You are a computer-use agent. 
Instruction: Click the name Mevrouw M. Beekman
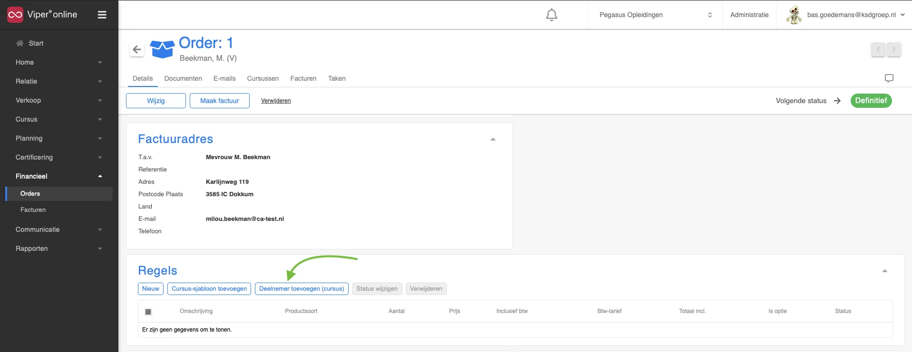(238, 157)
